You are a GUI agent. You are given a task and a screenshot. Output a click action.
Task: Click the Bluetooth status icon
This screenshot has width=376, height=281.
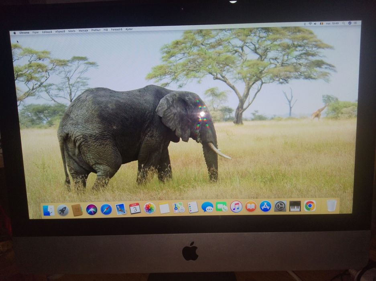[x=305, y=24]
